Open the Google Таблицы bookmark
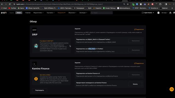175x98 pixels. click(x=109, y=8)
